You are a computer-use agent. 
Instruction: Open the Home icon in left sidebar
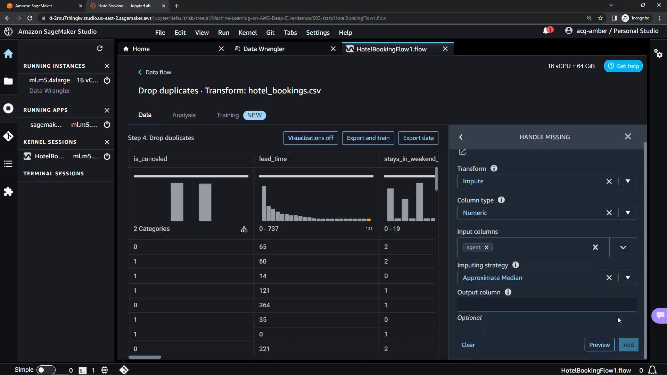pos(8,54)
